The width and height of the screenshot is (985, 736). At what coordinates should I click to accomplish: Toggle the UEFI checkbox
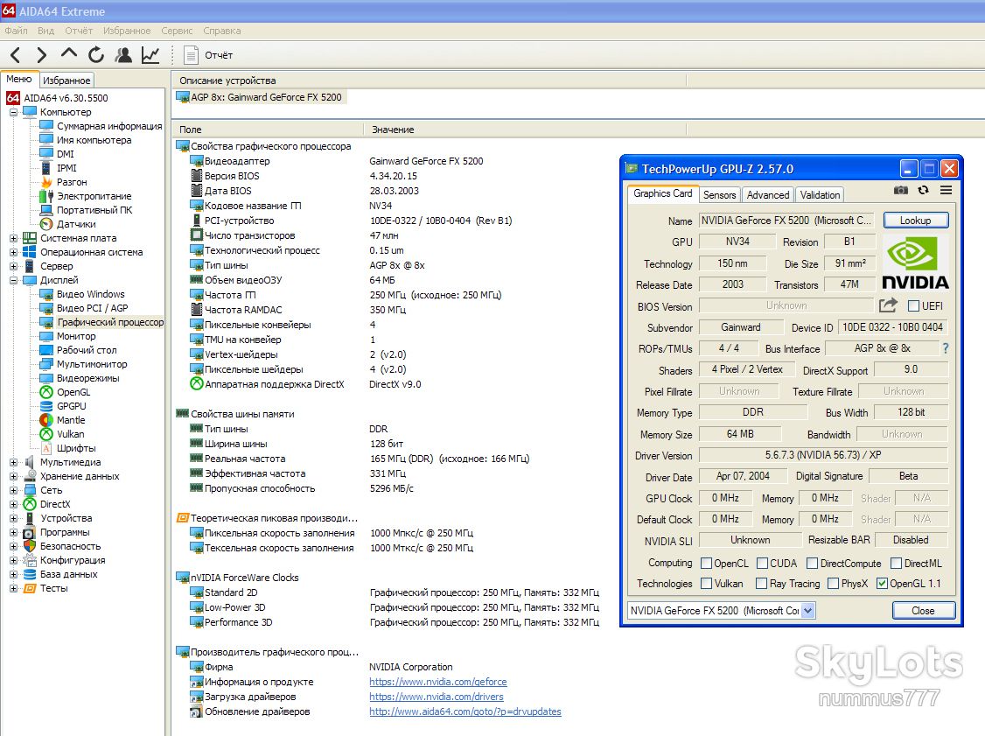tap(914, 306)
